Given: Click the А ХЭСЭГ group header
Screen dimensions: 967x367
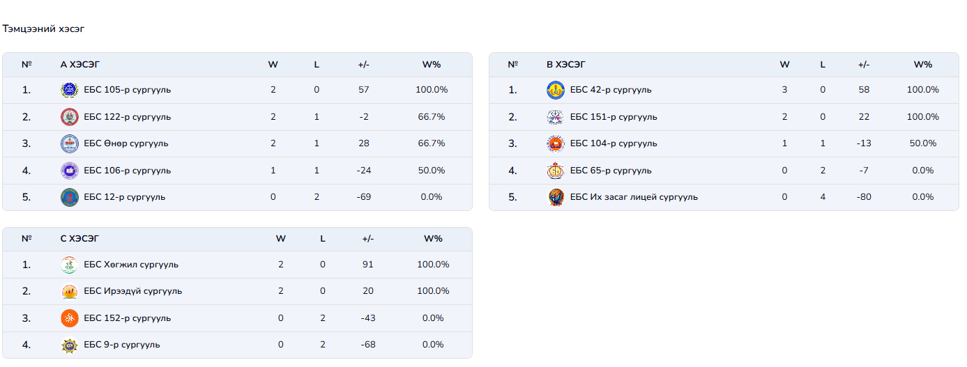Looking at the screenshot, I should point(80,65).
